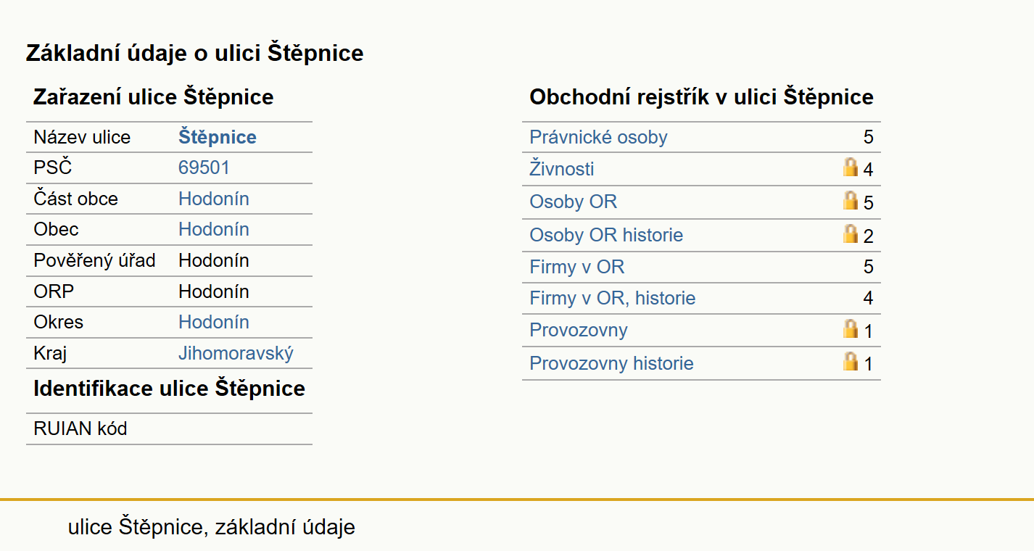Open the Provozovny link
This screenshot has width=1034, height=551.
(x=578, y=330)
